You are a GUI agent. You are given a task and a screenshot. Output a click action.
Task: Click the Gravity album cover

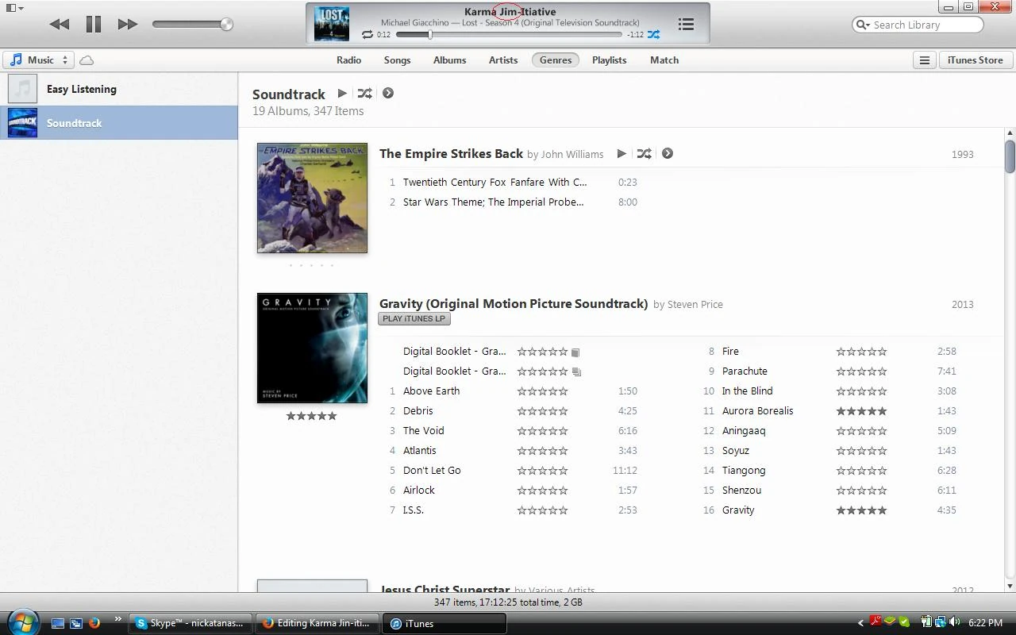pos(312,348)
